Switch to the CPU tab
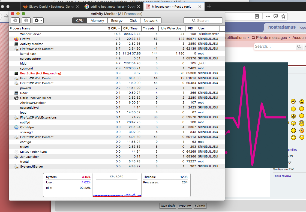This screenshot has width=306, height=212. pyautogui.click(x=80, y=20)
